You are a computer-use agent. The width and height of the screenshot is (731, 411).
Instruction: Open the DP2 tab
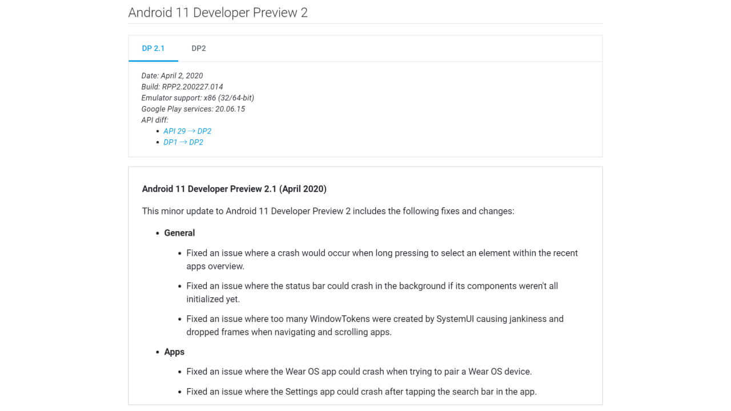click(199, 49)
